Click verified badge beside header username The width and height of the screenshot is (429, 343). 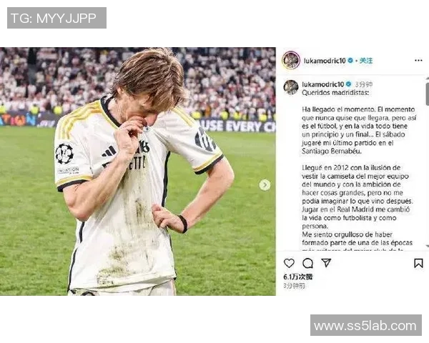(350, 61)
